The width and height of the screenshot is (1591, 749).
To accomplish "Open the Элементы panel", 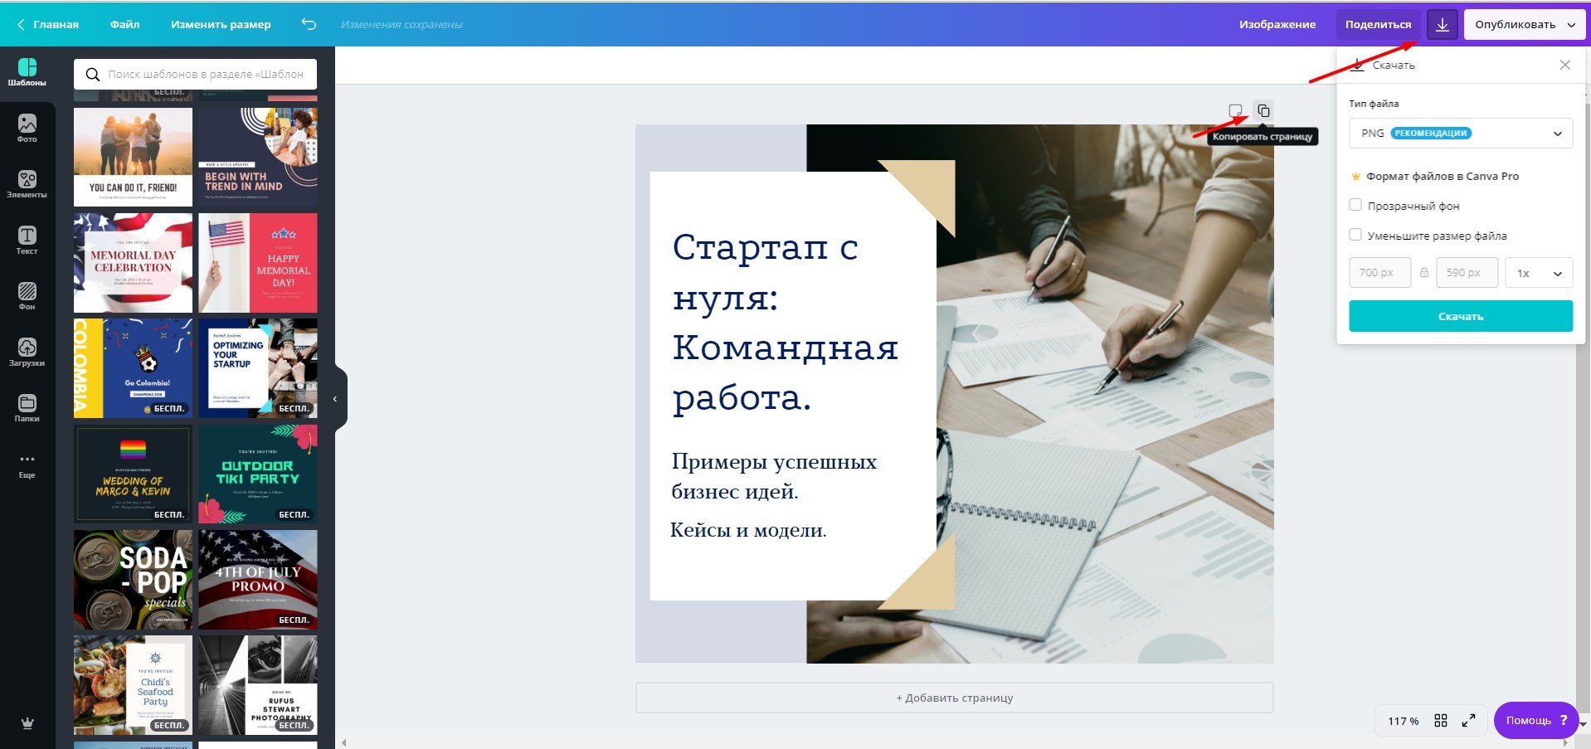I will click(27, 184).
